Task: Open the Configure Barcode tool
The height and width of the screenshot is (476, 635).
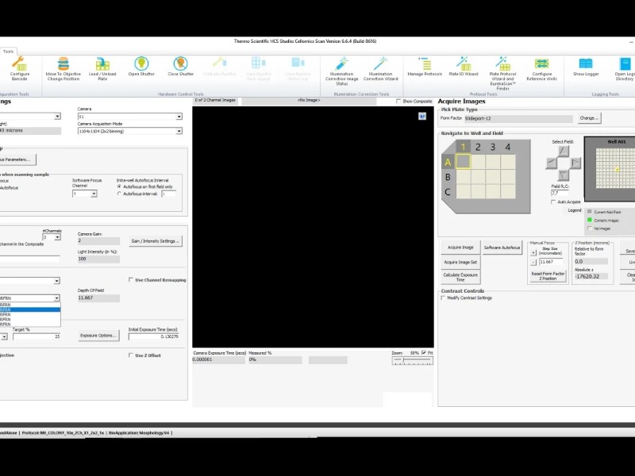Action: coord(19,68)
